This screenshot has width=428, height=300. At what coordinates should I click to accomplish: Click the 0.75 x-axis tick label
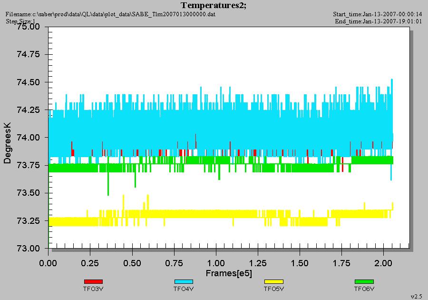(174, 263)
